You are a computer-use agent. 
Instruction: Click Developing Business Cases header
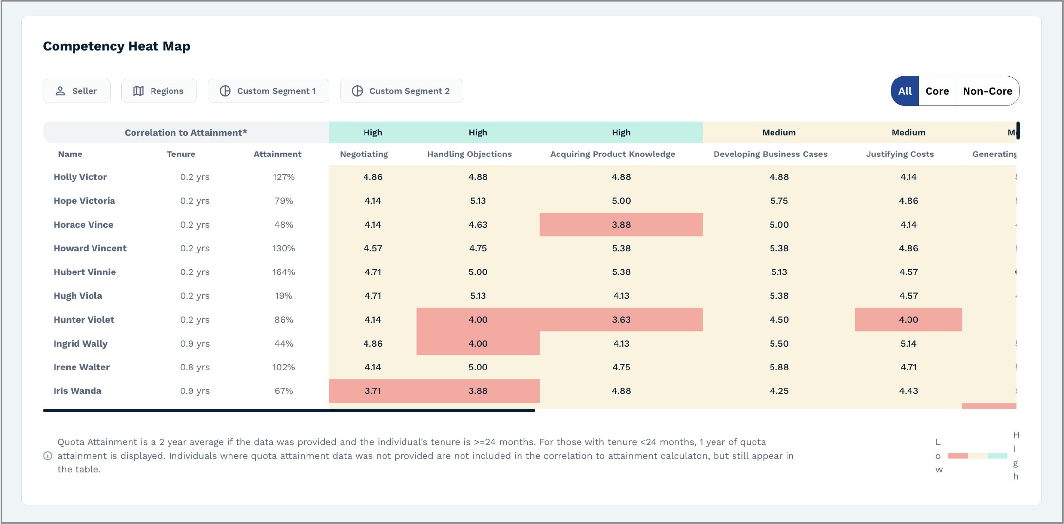(770, 154)
